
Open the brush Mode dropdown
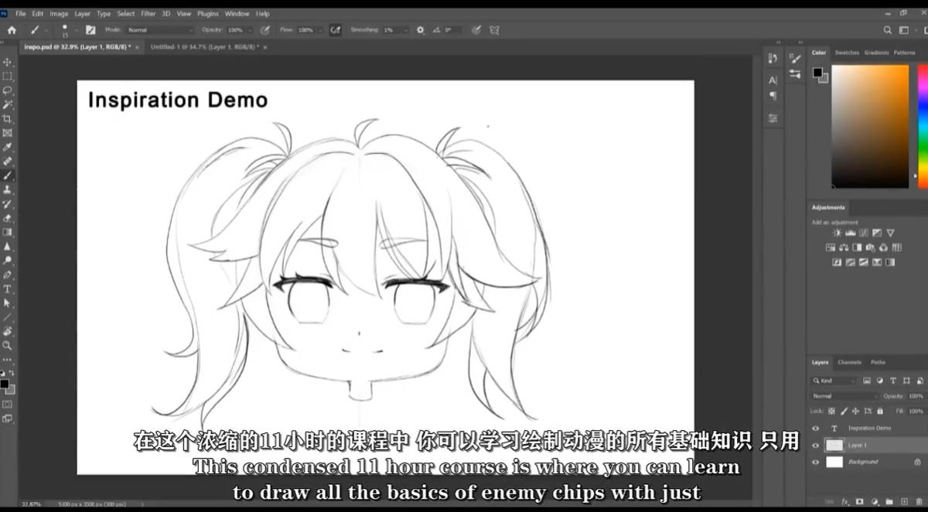159,30
